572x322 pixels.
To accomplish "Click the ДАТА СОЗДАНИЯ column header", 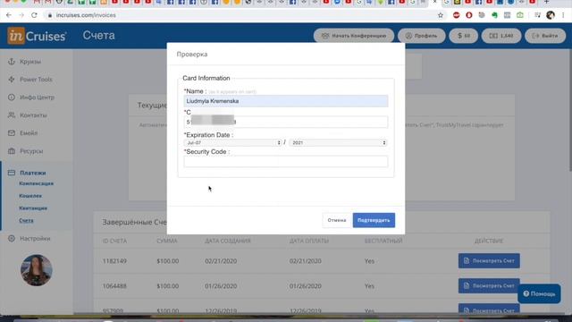I will coord(228,241).
